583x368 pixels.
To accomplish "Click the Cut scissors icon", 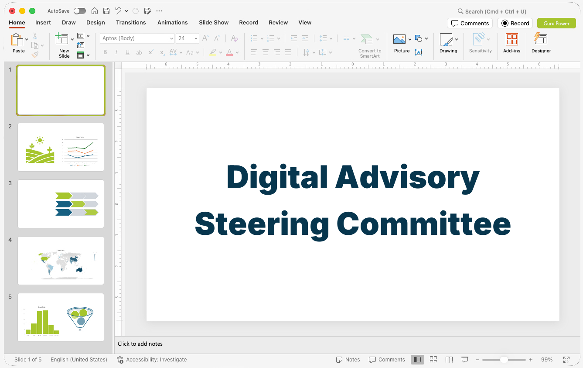I will click(x=35, y=36).
